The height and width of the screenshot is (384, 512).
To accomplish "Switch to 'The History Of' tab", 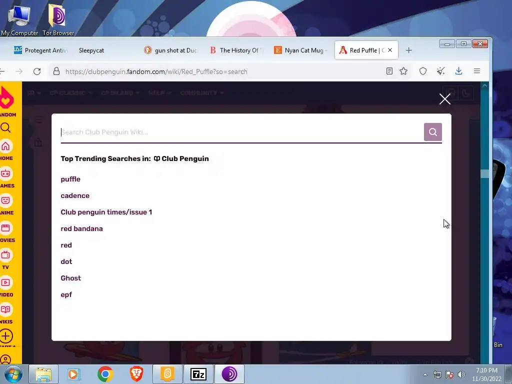I will [x=236, y=50].
